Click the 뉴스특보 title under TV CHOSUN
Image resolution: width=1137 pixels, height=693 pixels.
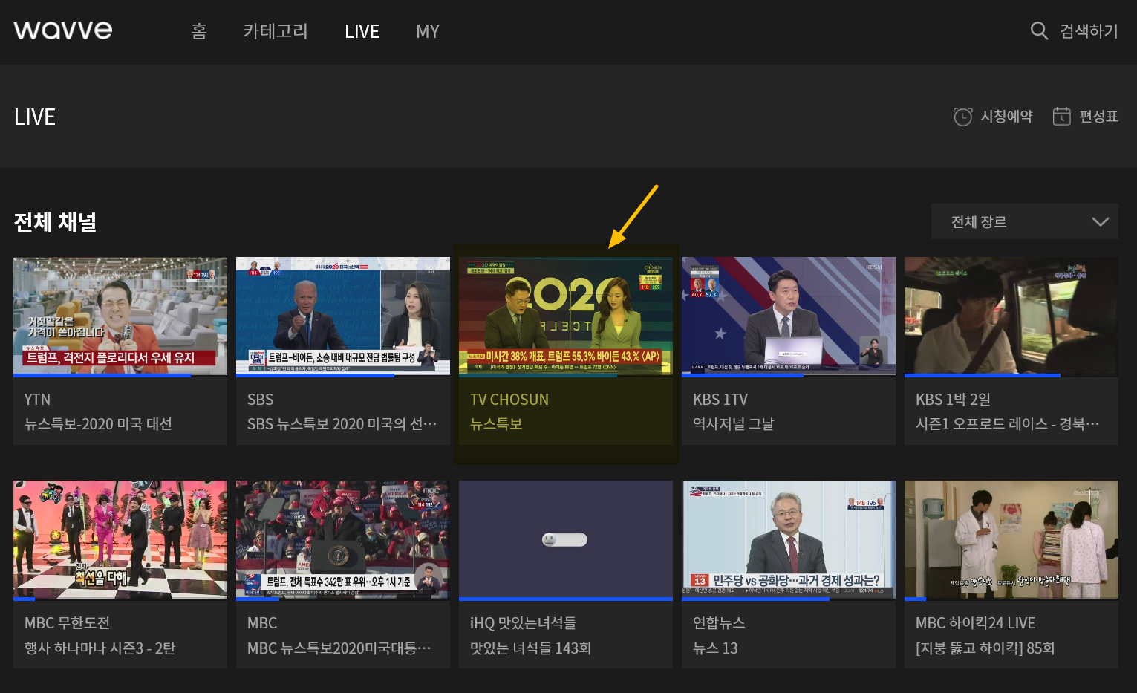pyautogui.click(x=496, y=424)
